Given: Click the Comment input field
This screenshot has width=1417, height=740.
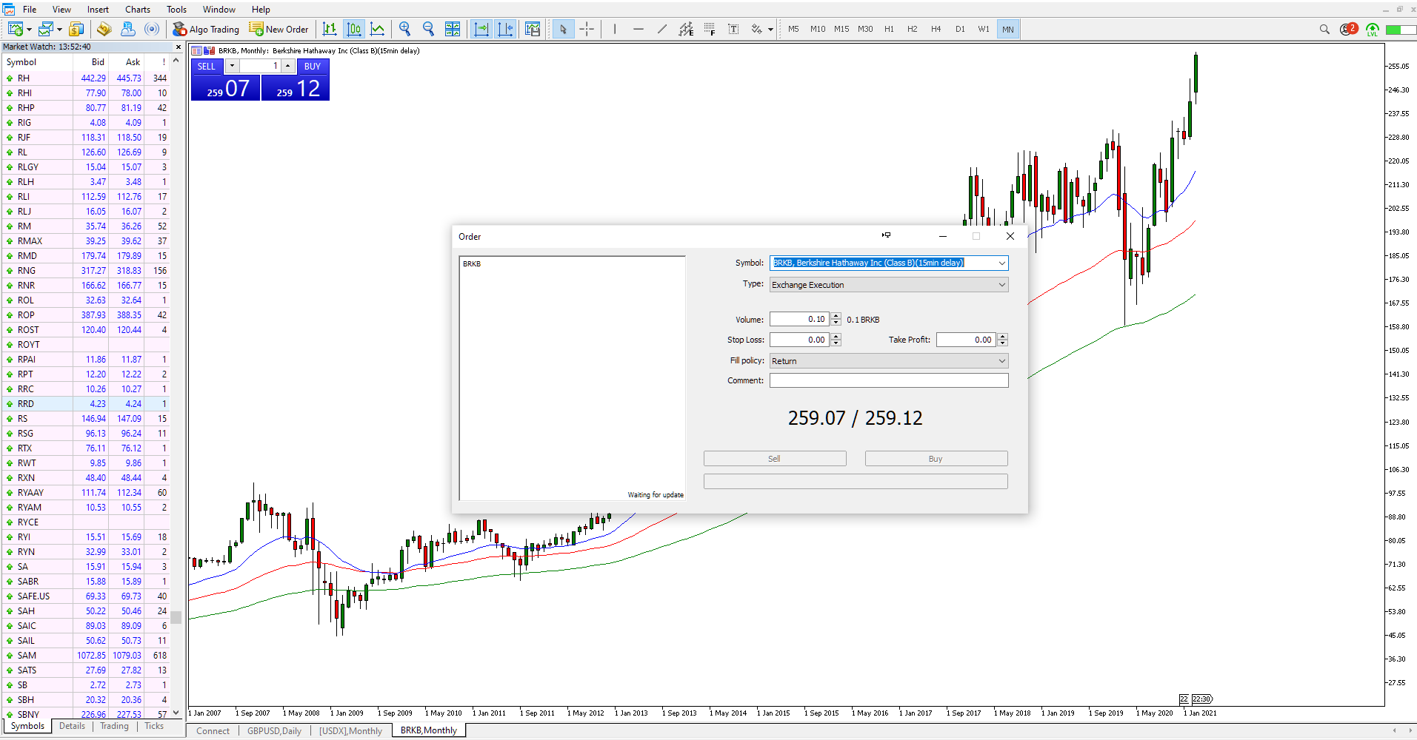Looking at the screenshot, I should (x=889, y=380).
